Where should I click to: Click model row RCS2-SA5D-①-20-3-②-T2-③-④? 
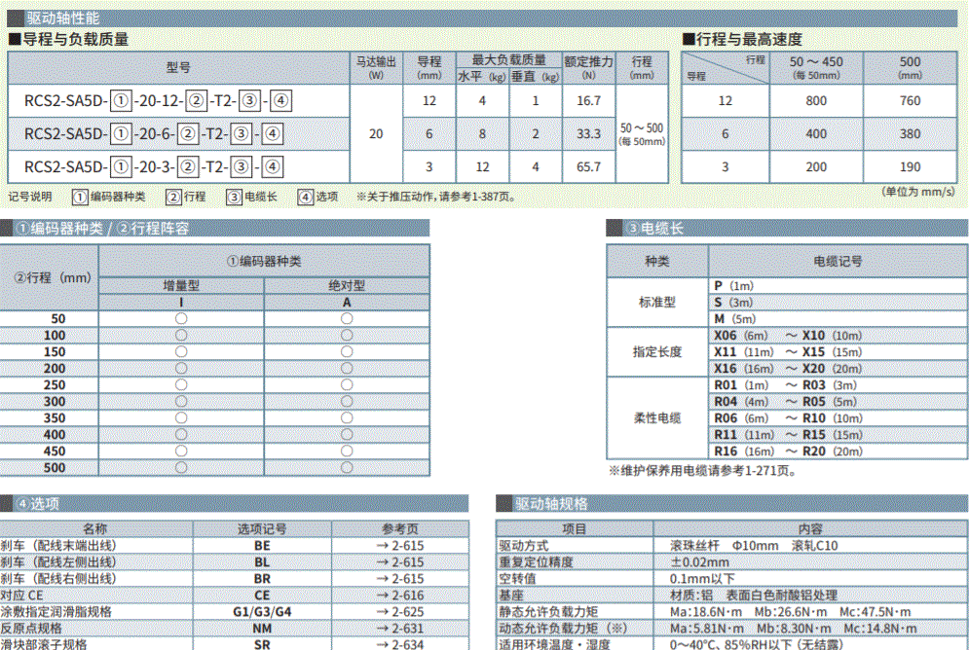pyautogui.click(x=178, y=166)
